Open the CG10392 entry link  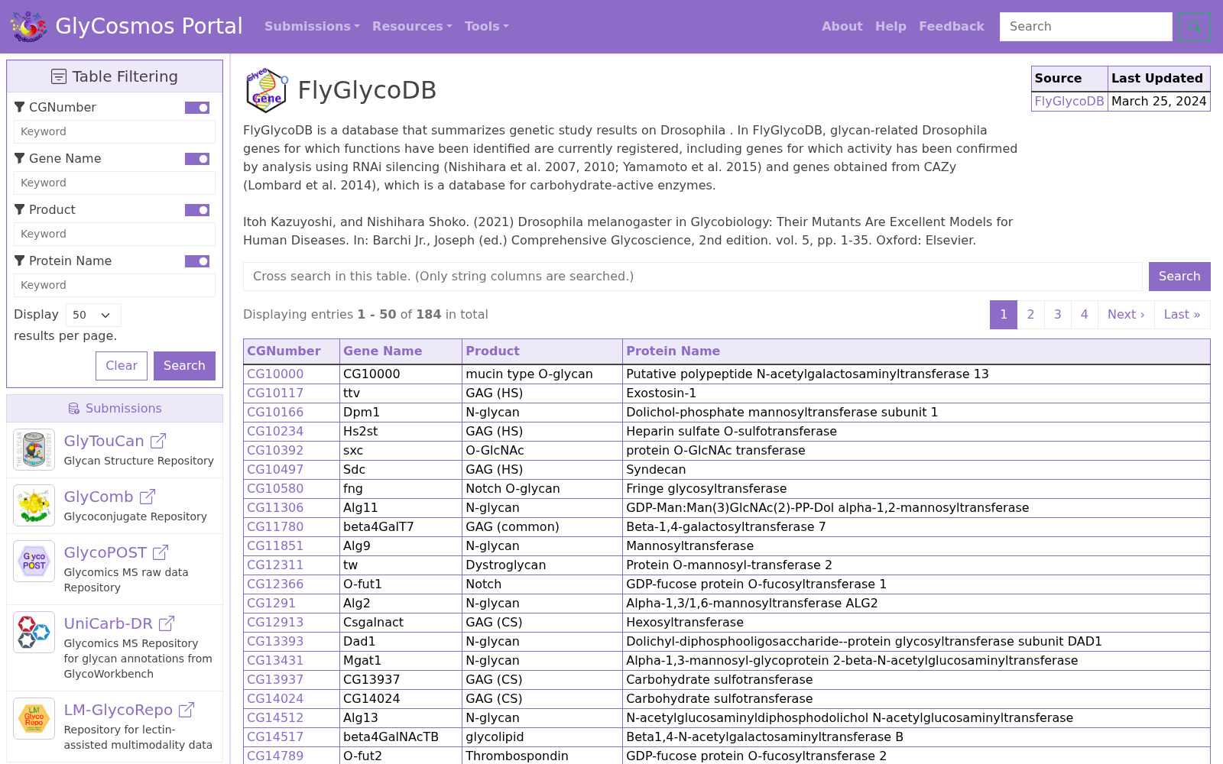pos(275,451)
